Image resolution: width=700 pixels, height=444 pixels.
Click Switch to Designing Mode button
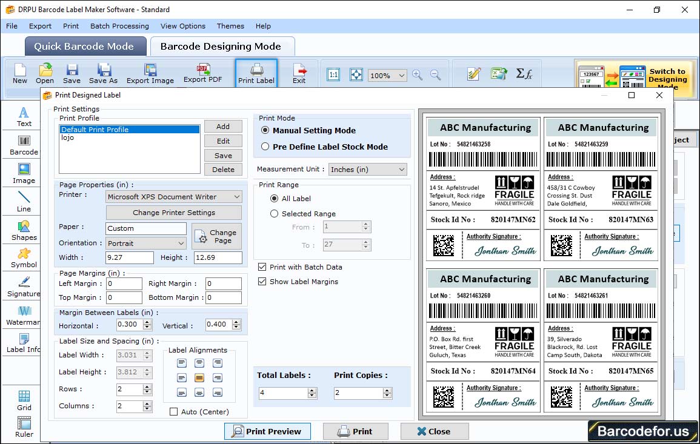635,79
